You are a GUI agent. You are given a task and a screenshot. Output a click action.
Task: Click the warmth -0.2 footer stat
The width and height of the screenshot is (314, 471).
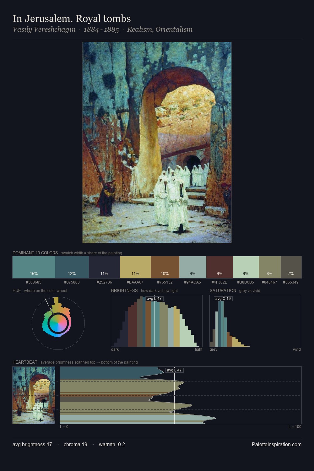tap(112, 444)
